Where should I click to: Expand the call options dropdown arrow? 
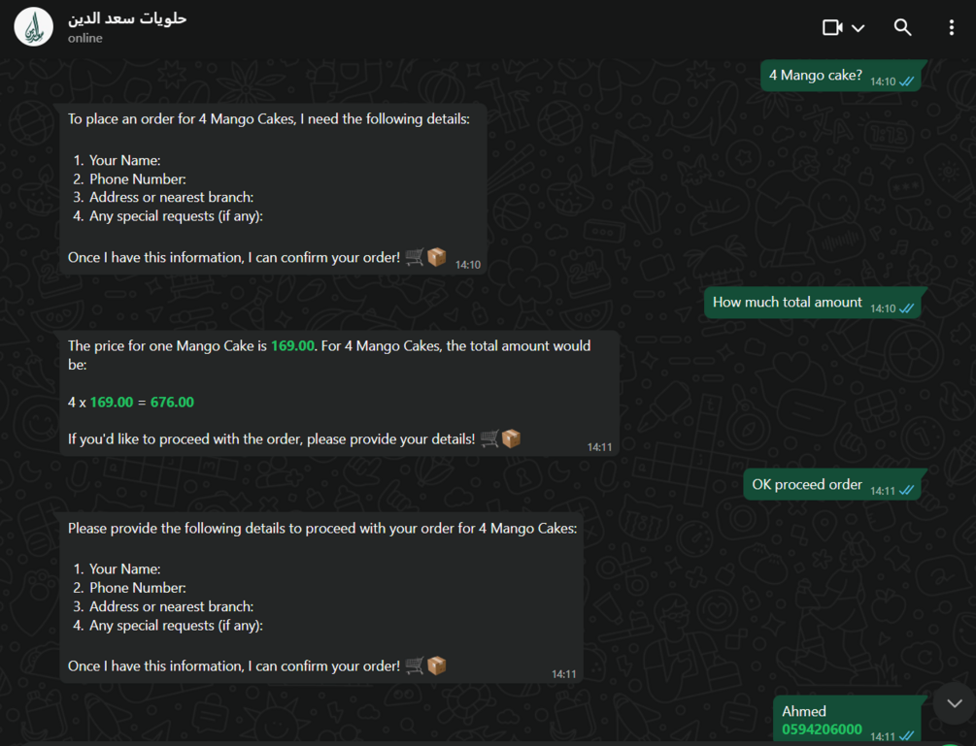[858, 28]
